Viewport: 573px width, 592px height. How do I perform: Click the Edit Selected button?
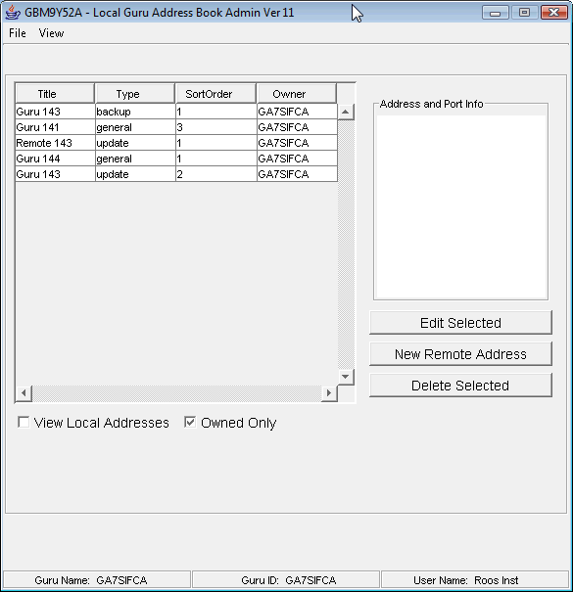(x=460, y=323)
